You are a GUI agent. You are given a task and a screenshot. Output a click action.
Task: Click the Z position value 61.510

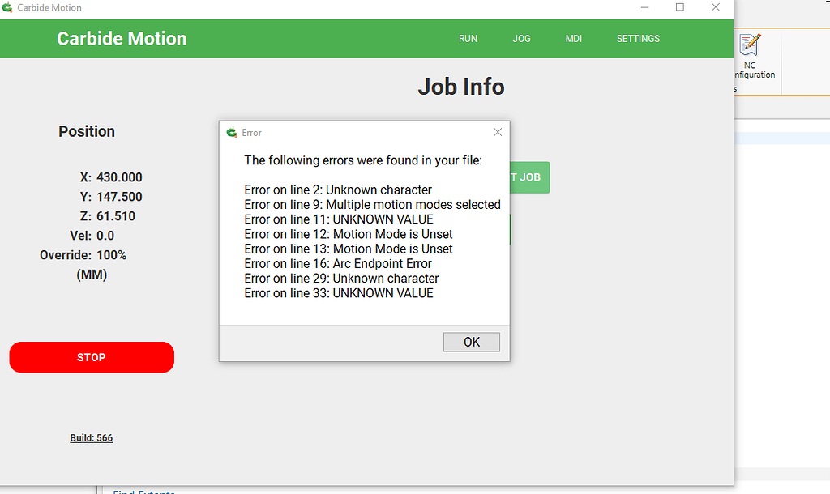tap(116, 216)
